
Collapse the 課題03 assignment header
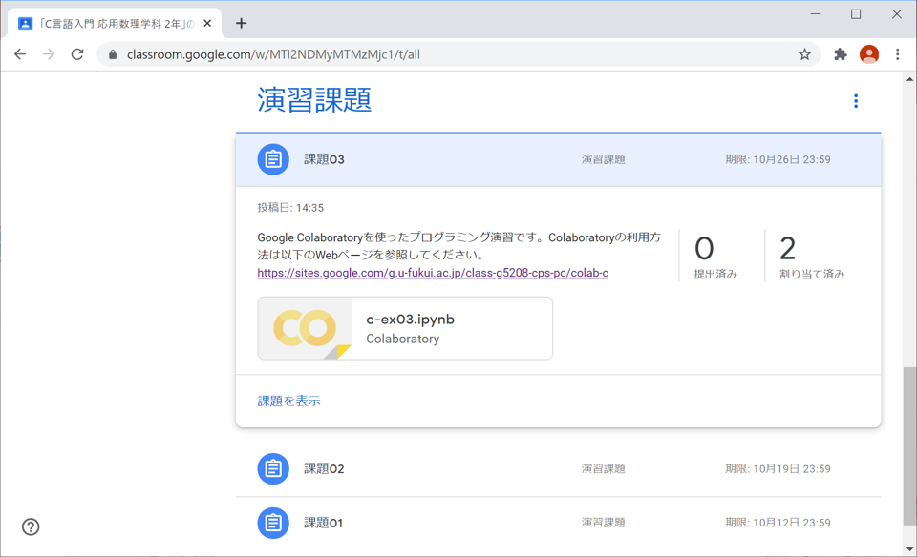[x=558, y=159]
